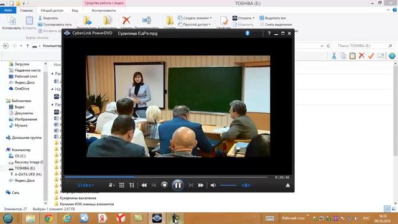Click the Поиск: TOSHIBA (E:) search field
The height and width of the screenshot is (224, 398).
point(365,45)
